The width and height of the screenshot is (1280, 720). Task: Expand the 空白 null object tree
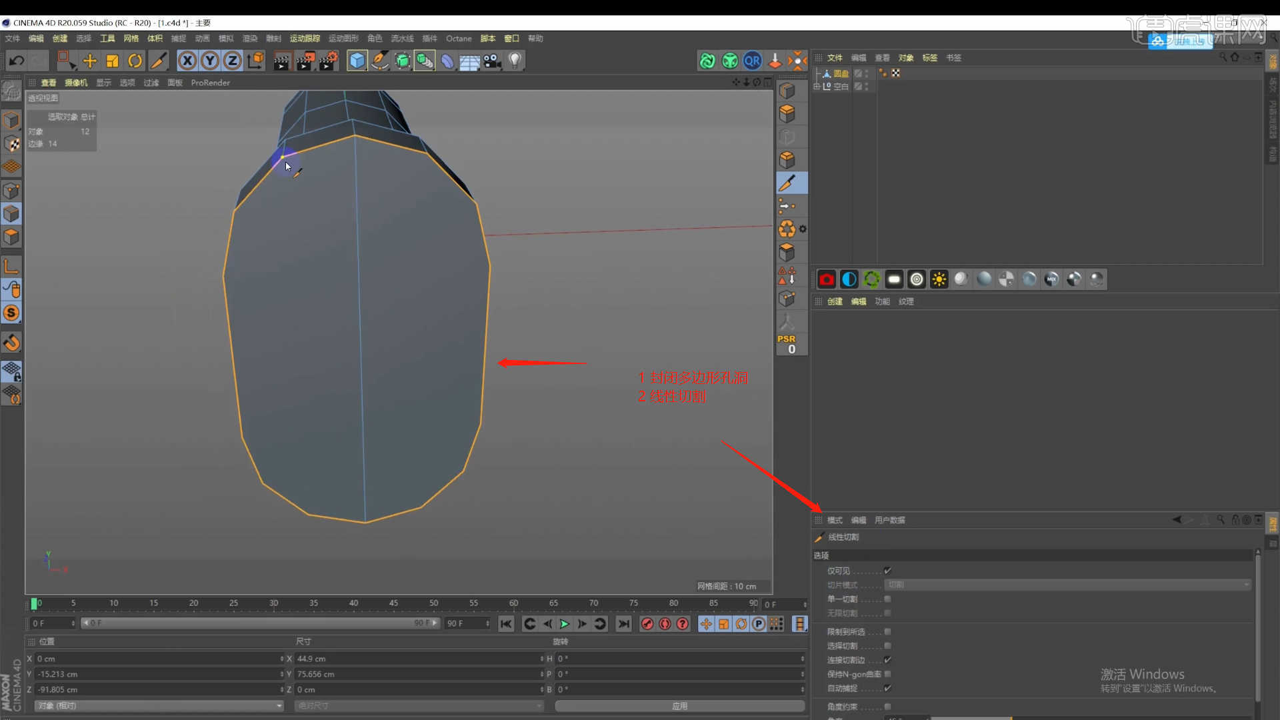(817, 87)
